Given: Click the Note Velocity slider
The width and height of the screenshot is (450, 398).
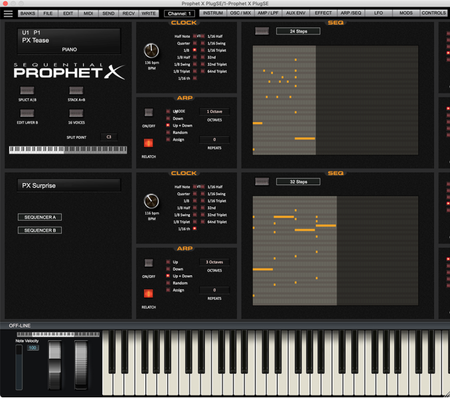Looking at the screenshot, I should tap(19, 367).
